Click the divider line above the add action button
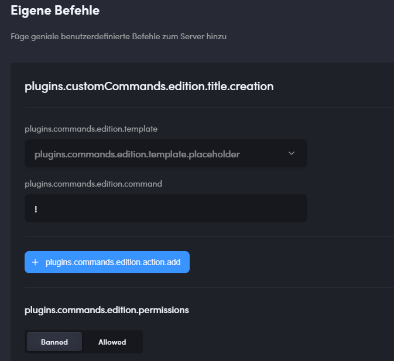394x361 pixels. coord(209,236)
